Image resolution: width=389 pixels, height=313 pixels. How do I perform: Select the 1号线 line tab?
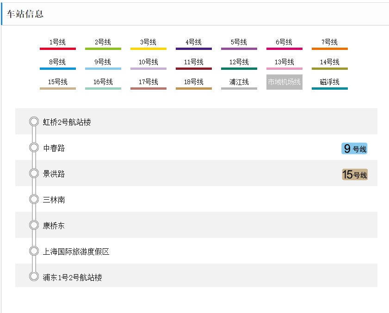[x=58, y=43]
